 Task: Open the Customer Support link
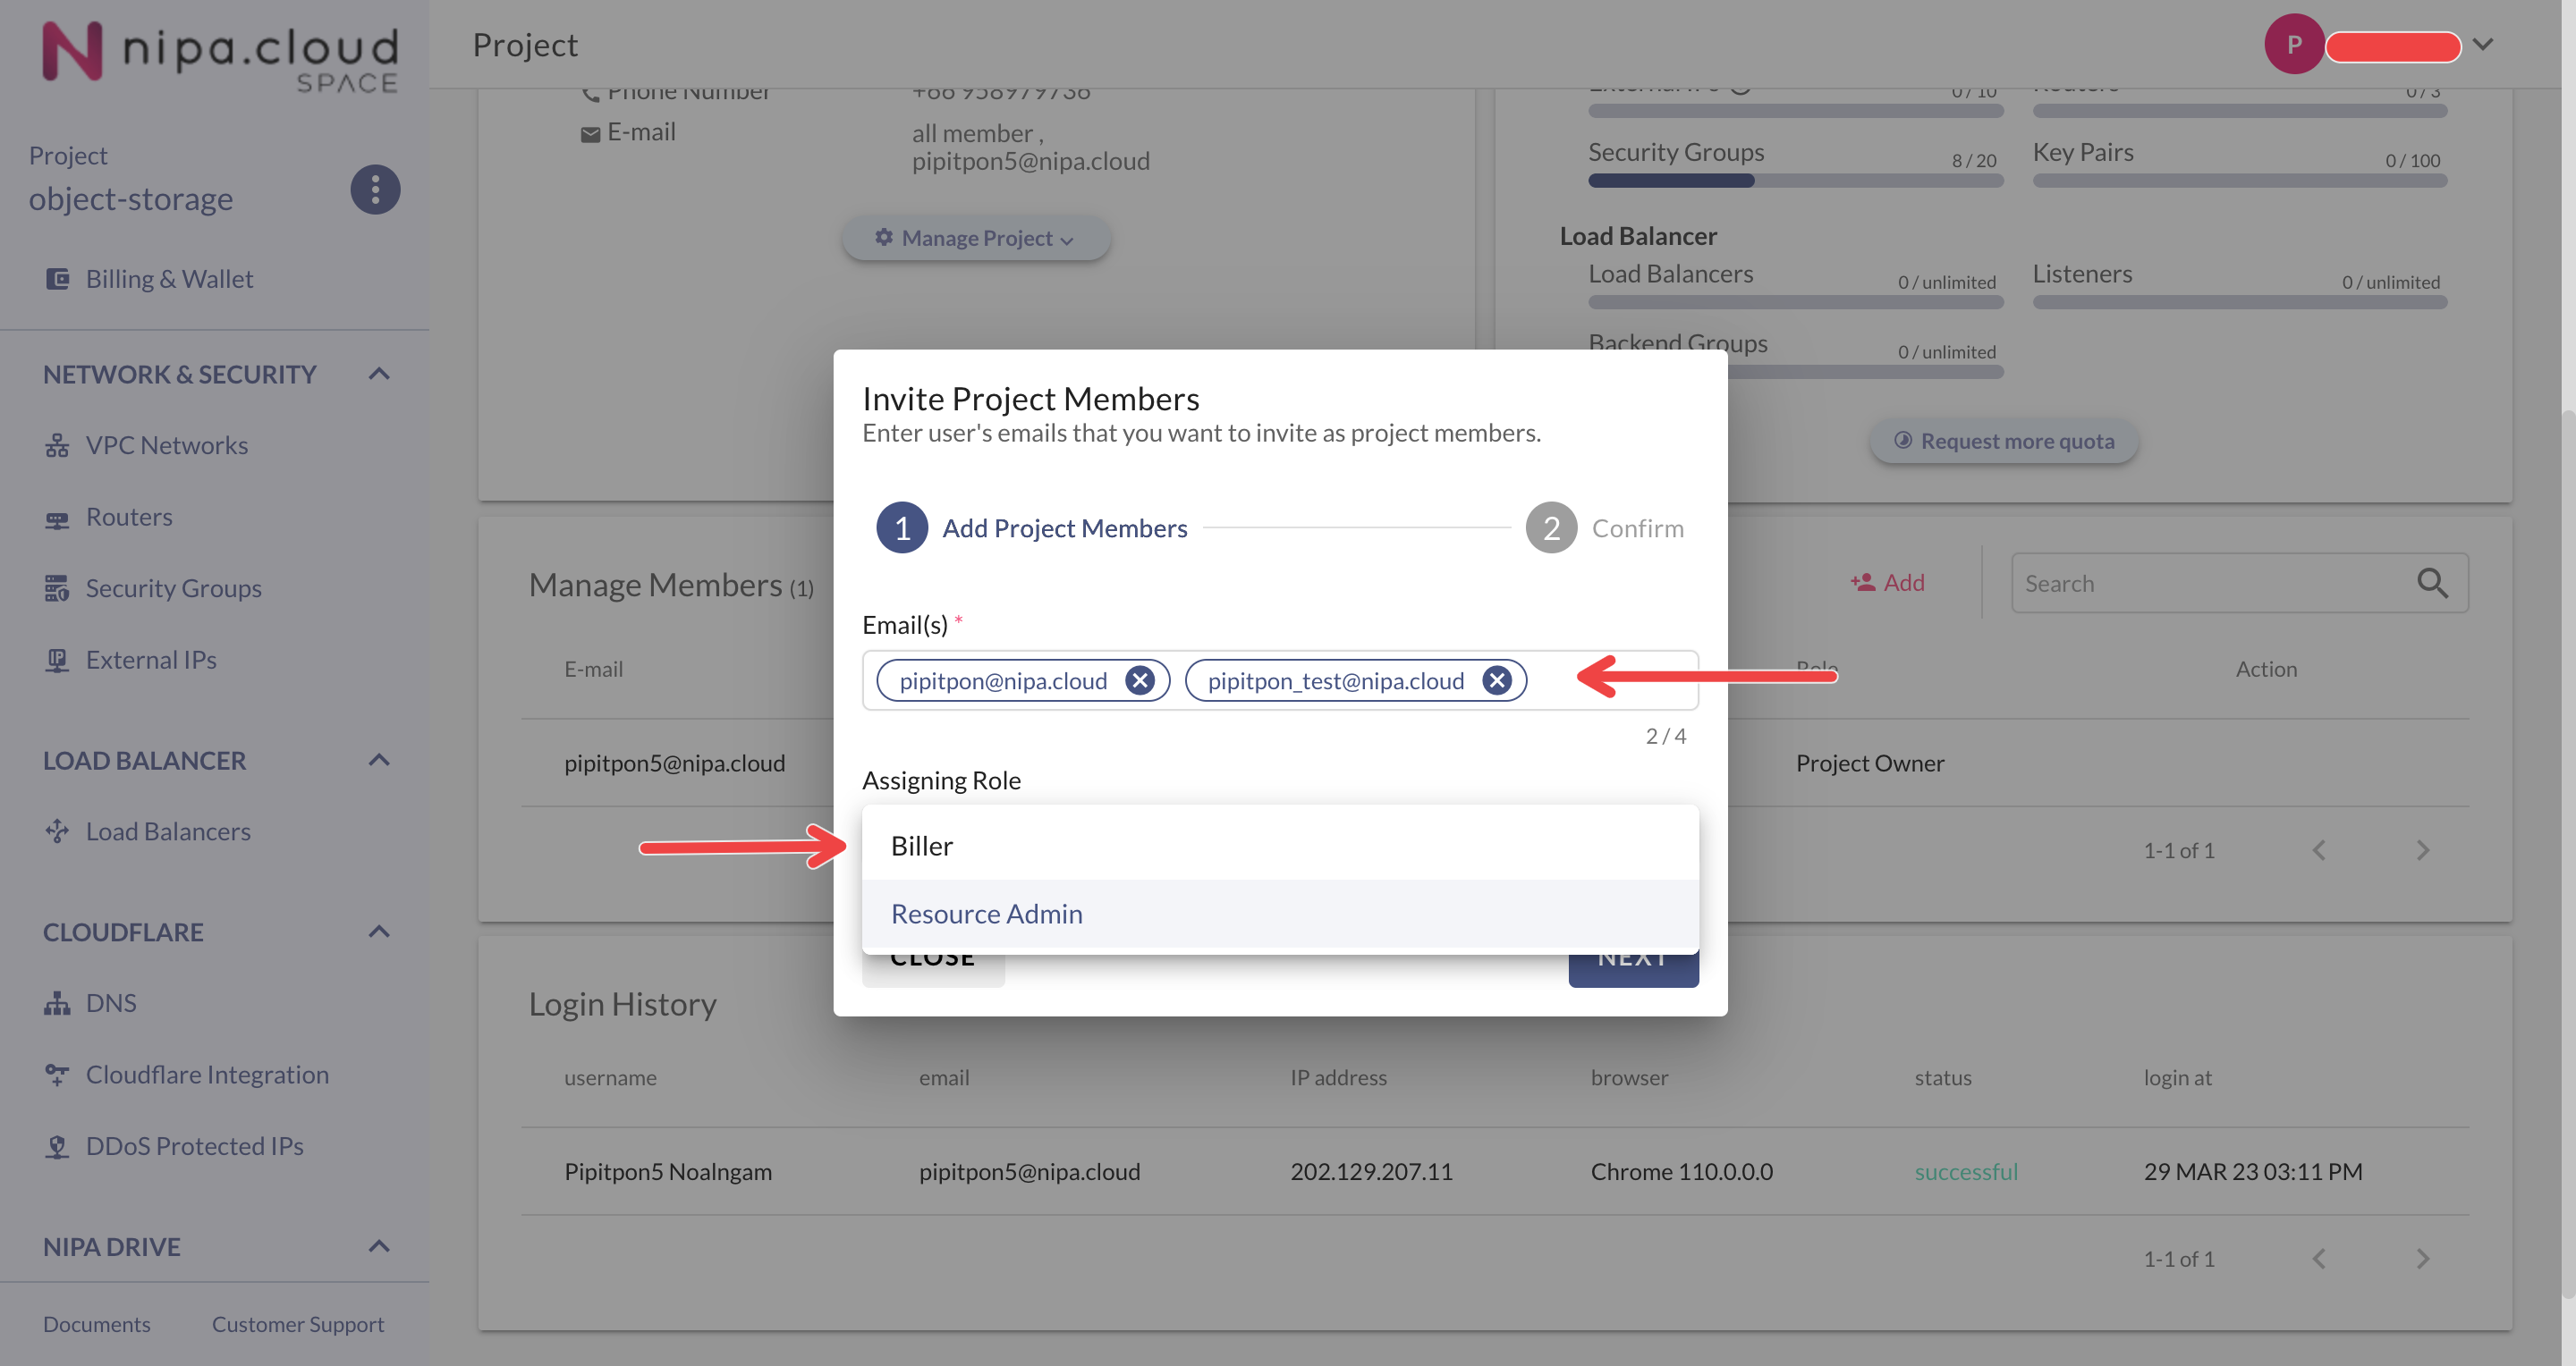297,1324
